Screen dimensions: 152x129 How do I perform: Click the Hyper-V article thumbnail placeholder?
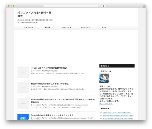(23, 72)
